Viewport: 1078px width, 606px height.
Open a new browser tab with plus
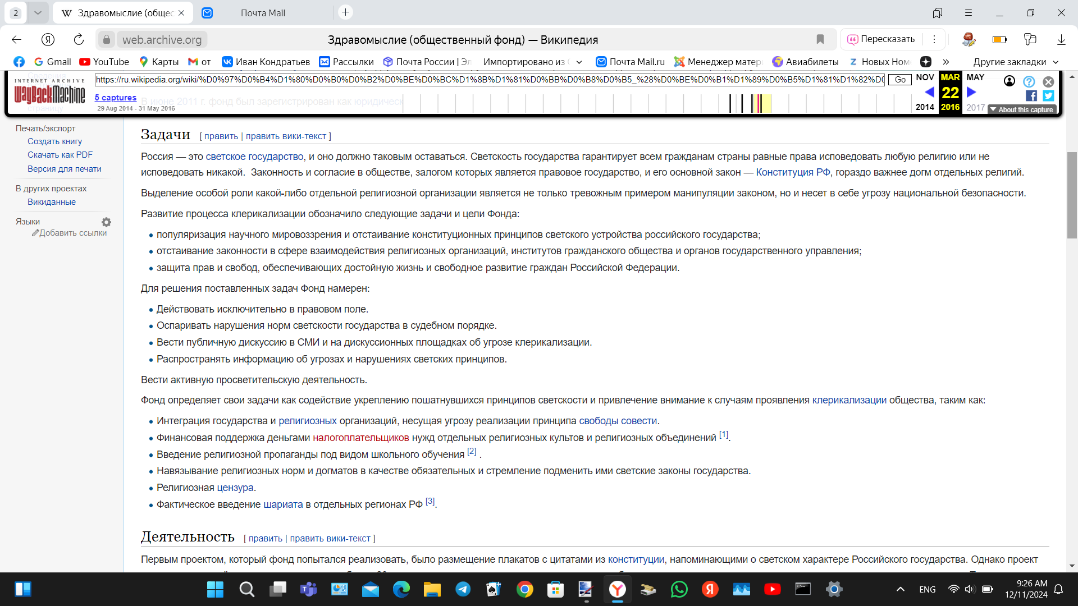click(345, 12)
